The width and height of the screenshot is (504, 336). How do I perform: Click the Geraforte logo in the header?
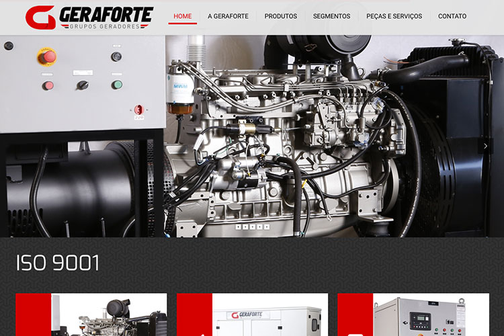(89, 17)
